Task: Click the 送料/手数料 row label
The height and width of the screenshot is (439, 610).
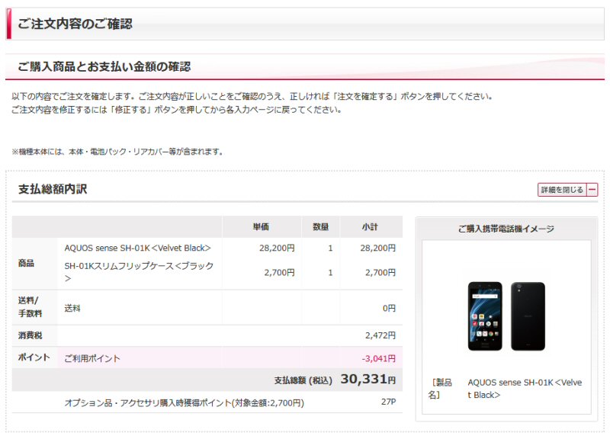Action: tap(30, 307)
